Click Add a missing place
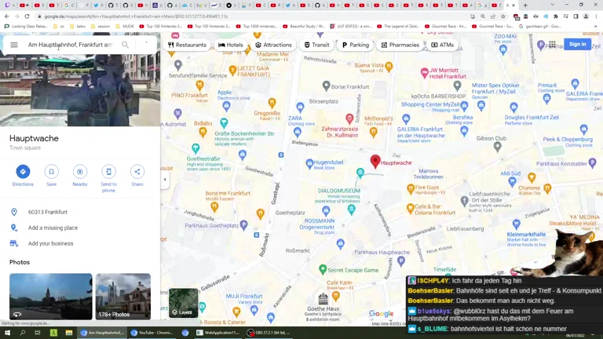This screenshot has height=339, width=603. (x=53, y=228)
